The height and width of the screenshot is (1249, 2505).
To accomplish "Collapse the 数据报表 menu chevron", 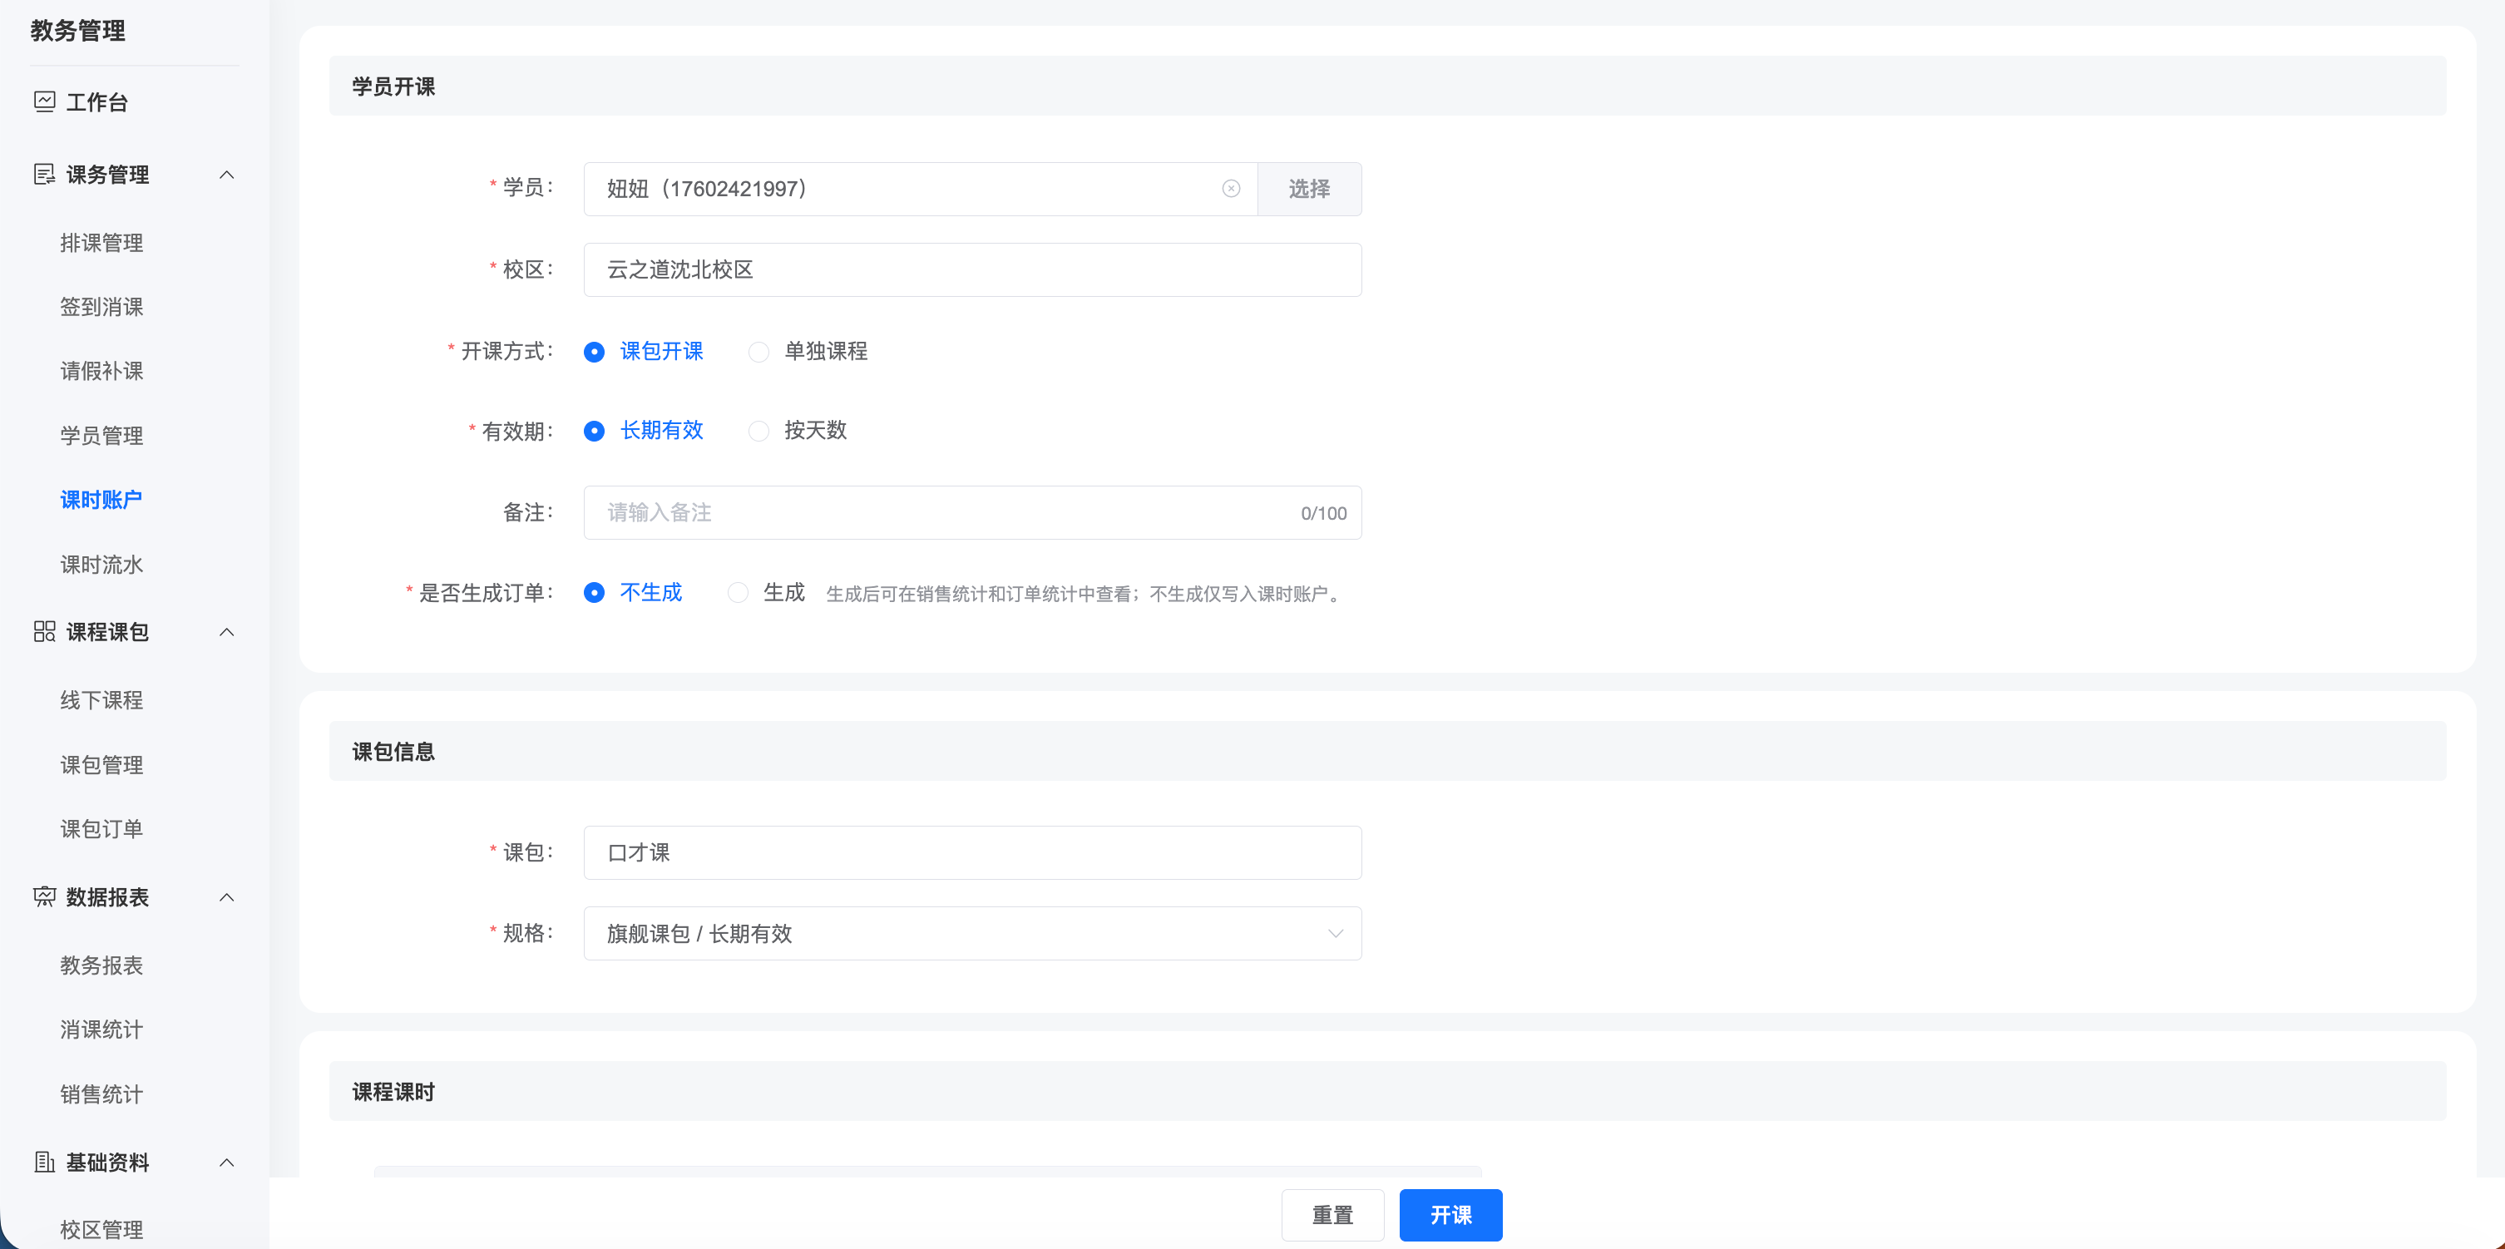I will [x=226, y=897].
